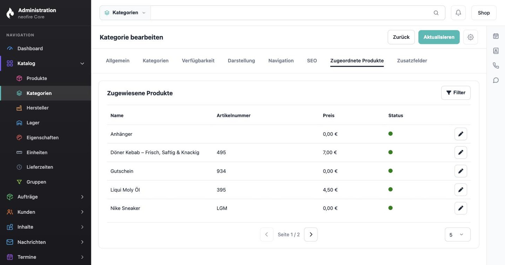The height and width of the screenshot is (265, 505).
Task: Edit the Liqui Moly Öl product pencil icon
Action: point(461,190)
